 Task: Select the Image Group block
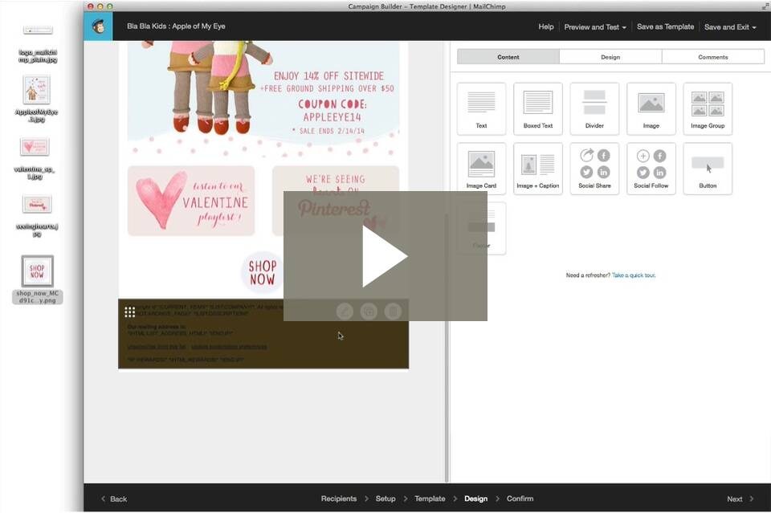tap(708, 108)
